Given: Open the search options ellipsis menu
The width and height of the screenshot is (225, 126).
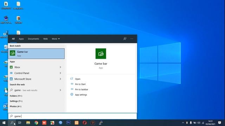Looking at the screenshot, I should (132, 39).
